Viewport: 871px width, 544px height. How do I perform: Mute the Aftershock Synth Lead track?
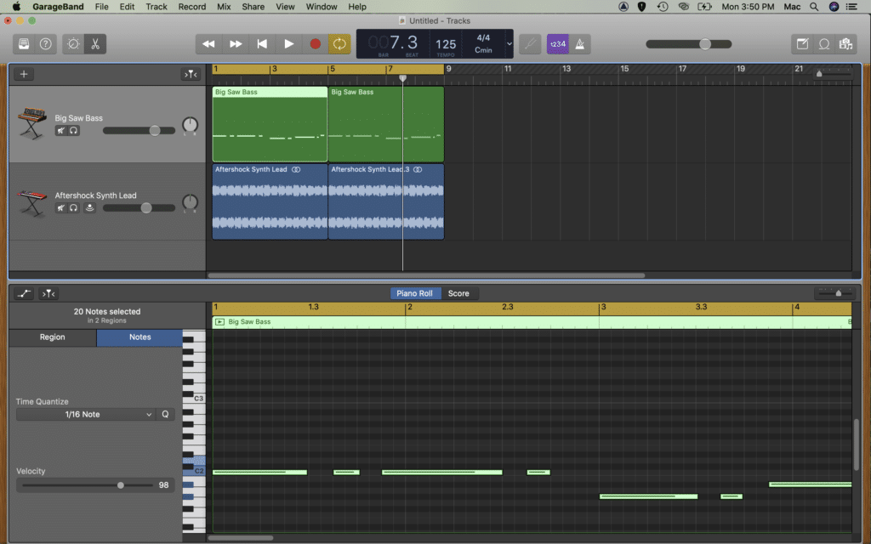pos(61,207)
